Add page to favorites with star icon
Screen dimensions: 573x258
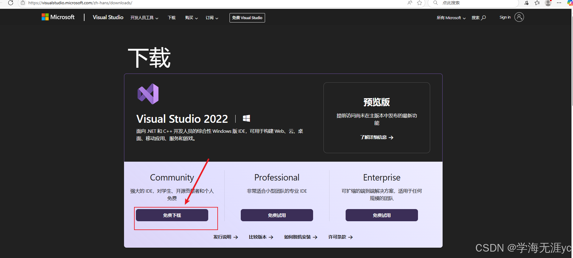(x=419, y=3)
